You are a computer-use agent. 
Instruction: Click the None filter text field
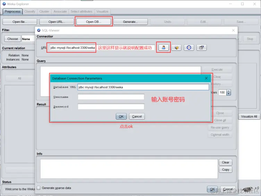[x=28, y=39]
